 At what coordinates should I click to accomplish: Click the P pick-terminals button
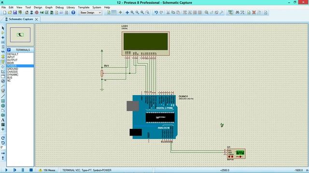click(x=9, y=50)
